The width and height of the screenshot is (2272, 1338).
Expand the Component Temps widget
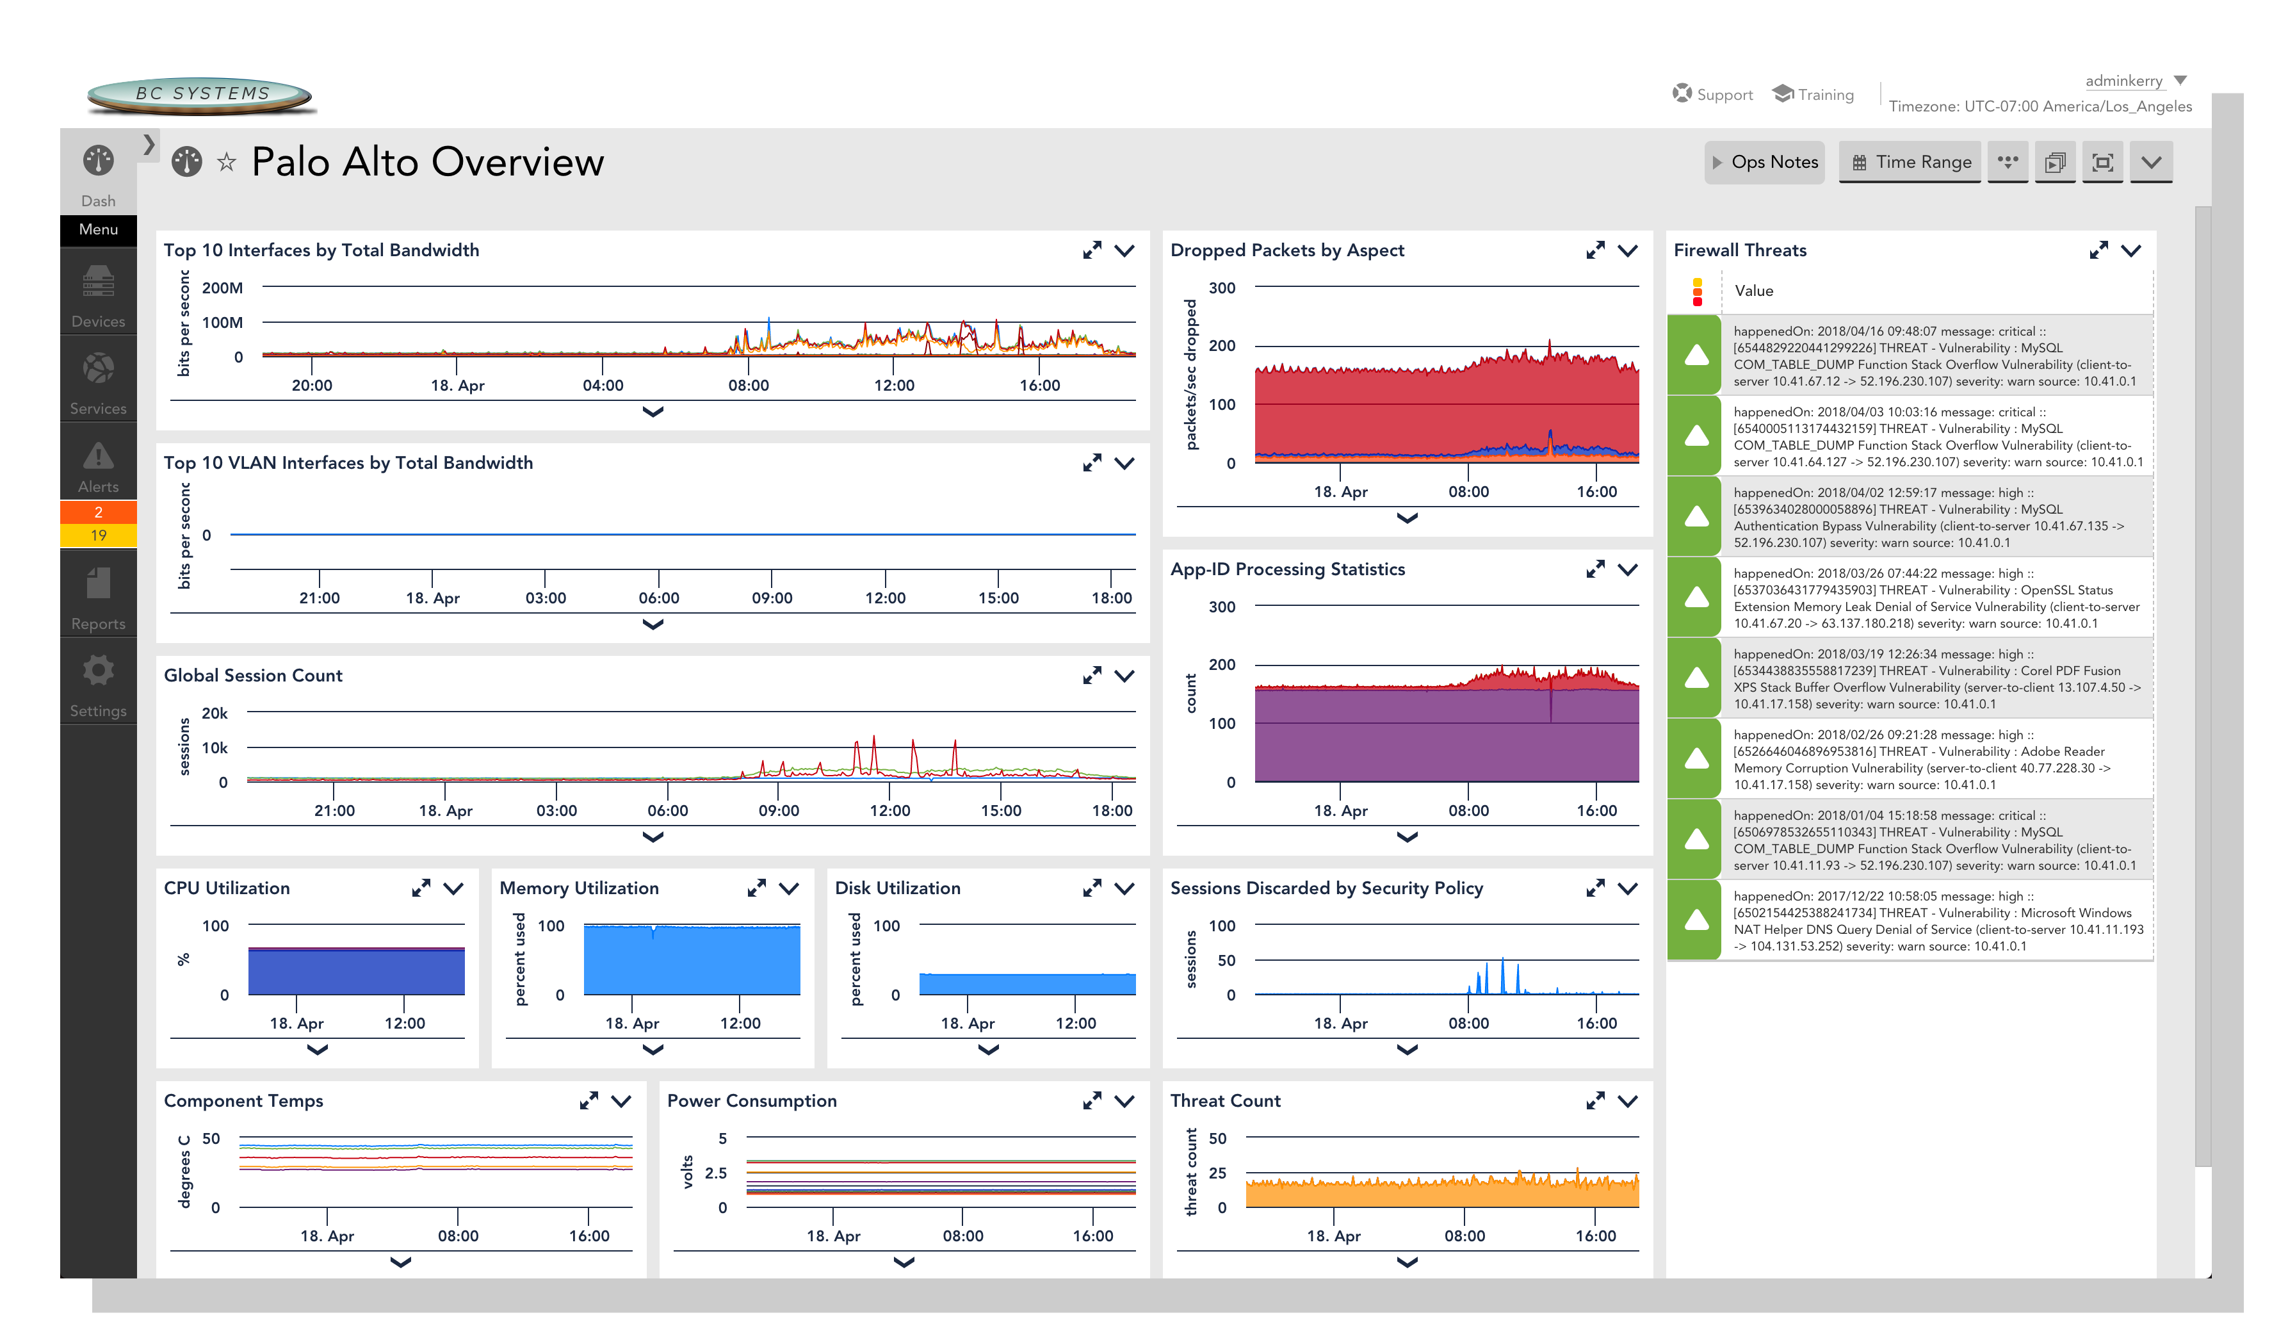coord(588,1101)
